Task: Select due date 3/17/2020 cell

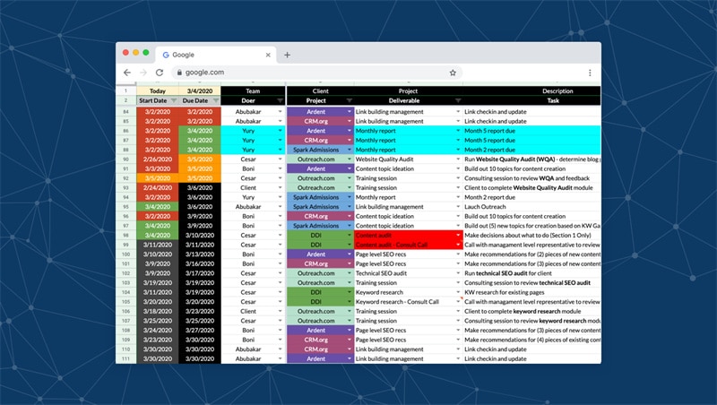Action: pos(200,273)
